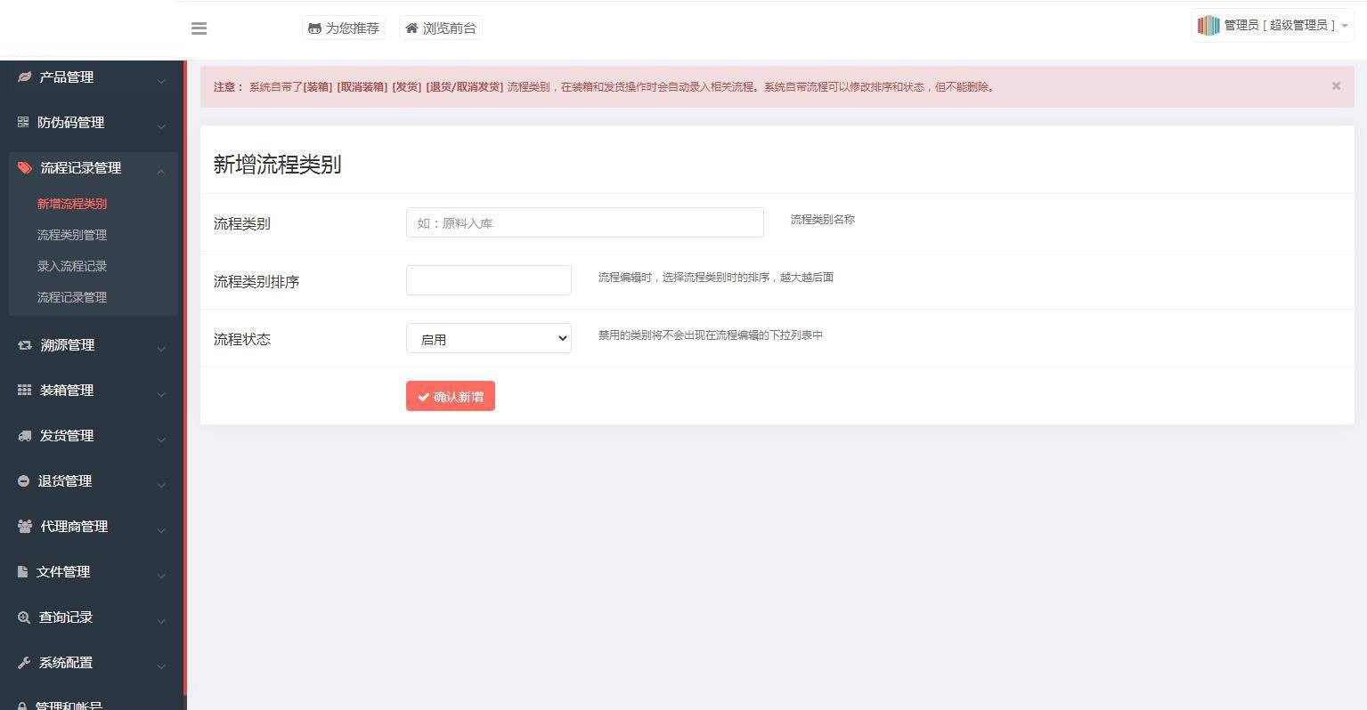Click the leaf icon beside 产品管理
Image resolution: width=1367 pixels, height=710 pixels.
point(24,77)
